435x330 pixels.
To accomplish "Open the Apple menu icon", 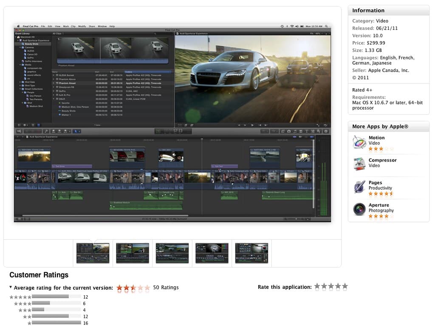I will tap(18, 26).
